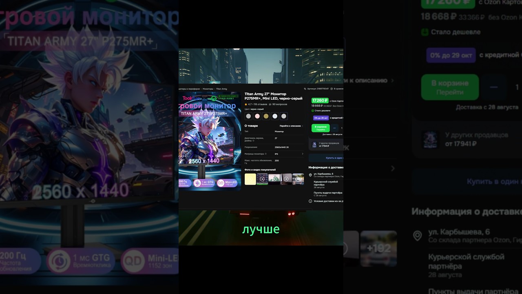
Task: Click the ул. Карбышева, 6 address
Action: point(323,174)
